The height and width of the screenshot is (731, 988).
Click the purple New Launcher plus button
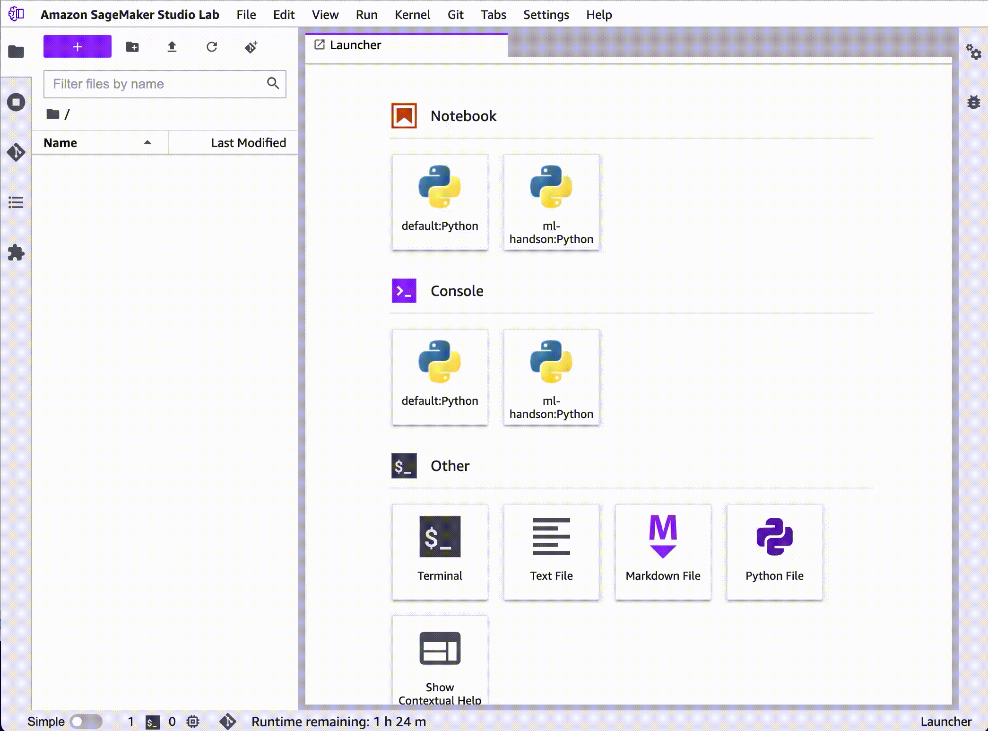(x=78, y=46)
